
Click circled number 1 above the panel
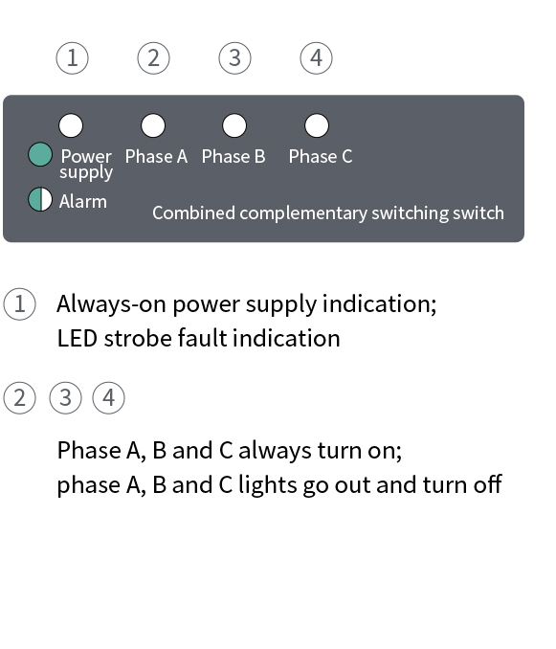(x=72, y=58)
